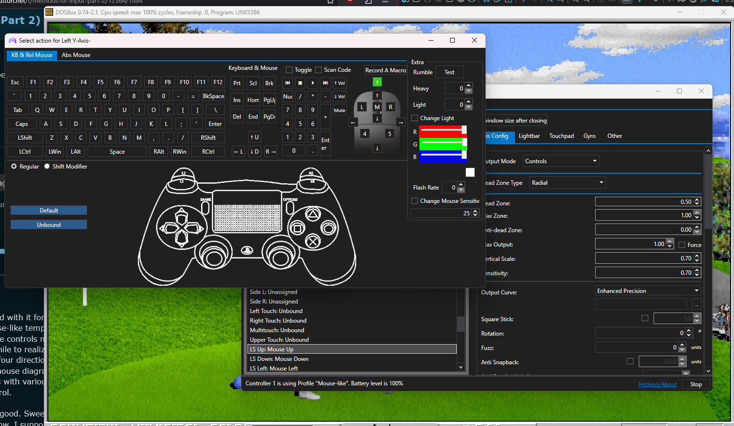Select the LS Up: Mouse Up list row
Viewport: 734px width, 426px height.
352,349
